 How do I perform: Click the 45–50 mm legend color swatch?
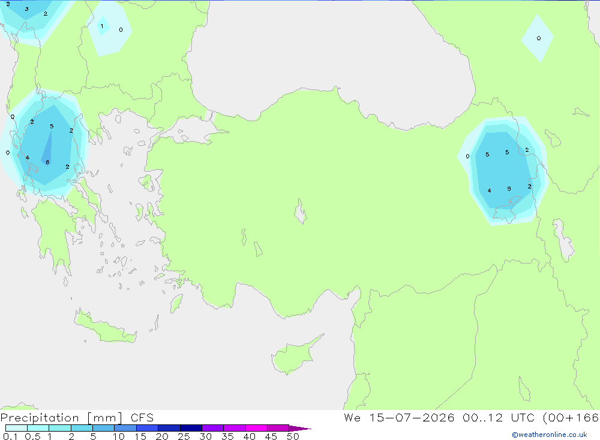click(x=278, y=428)
